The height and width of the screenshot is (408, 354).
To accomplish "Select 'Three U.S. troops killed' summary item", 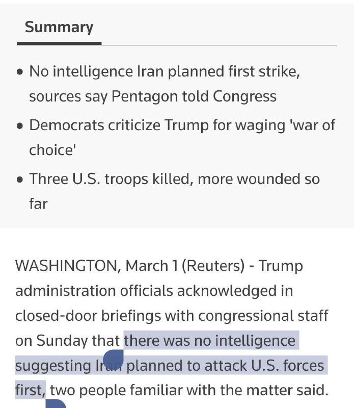I will [112, 179].
